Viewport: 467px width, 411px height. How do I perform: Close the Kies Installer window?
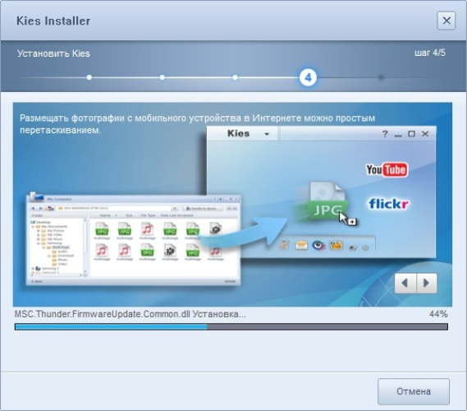coord(446,21)
